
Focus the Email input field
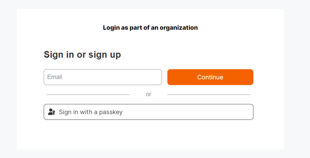coord(103,77)
